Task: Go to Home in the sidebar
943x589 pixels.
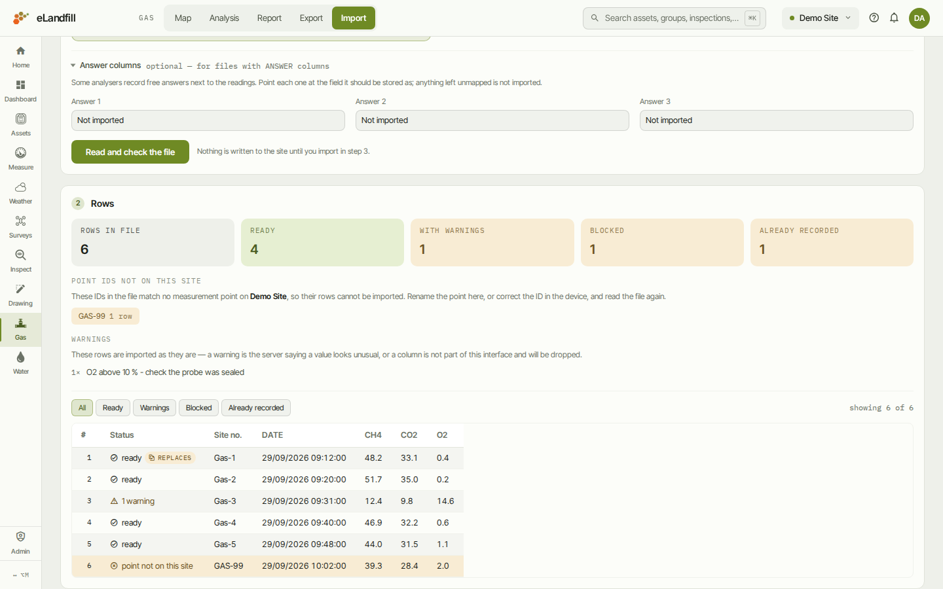Action: [21, 57]
